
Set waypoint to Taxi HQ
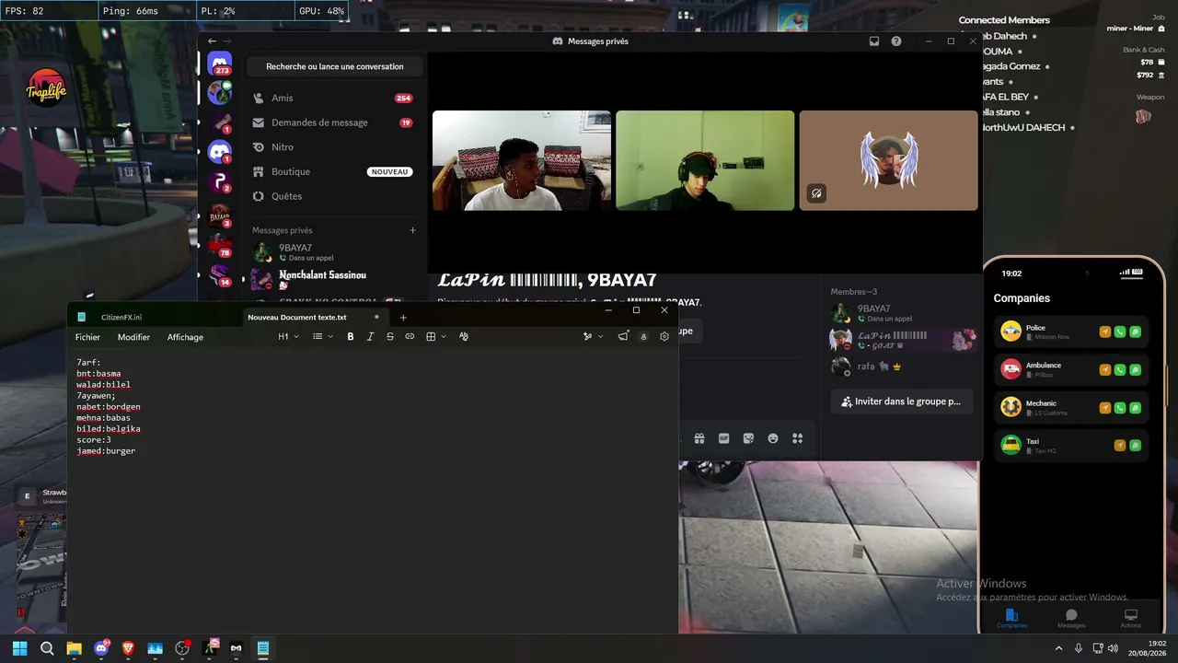coord(1120,446)
